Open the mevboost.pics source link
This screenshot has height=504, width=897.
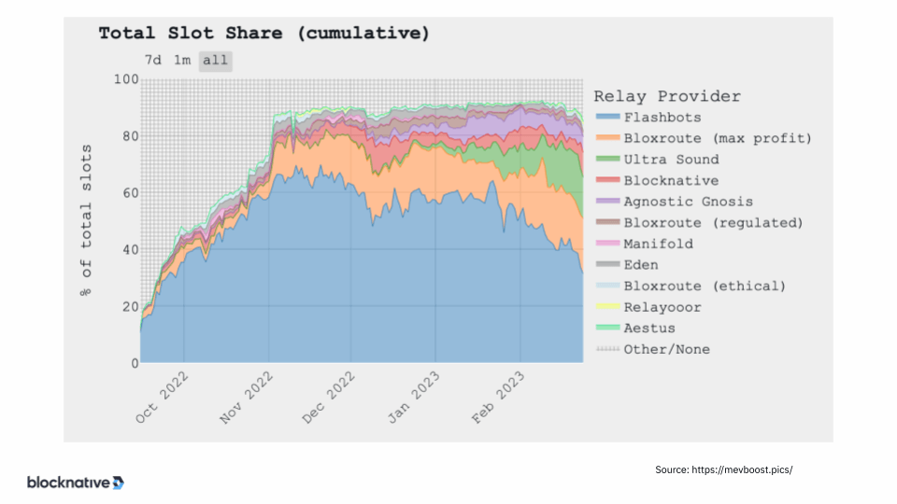click(742, 469)
